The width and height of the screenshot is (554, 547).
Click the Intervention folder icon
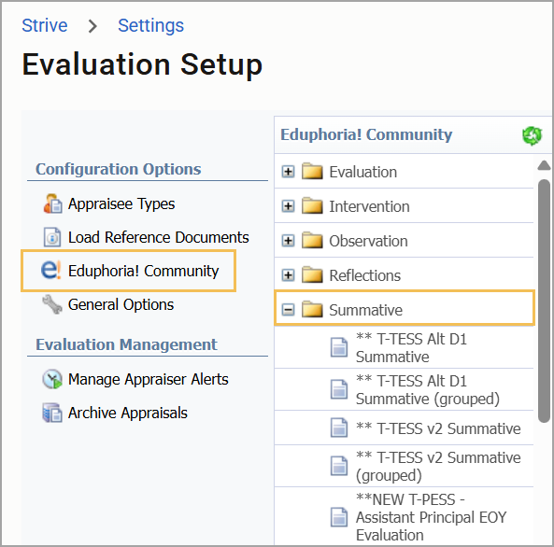click(312, 205)
